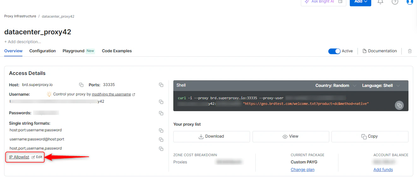Delete the zone with trash icon

(410, 51)
